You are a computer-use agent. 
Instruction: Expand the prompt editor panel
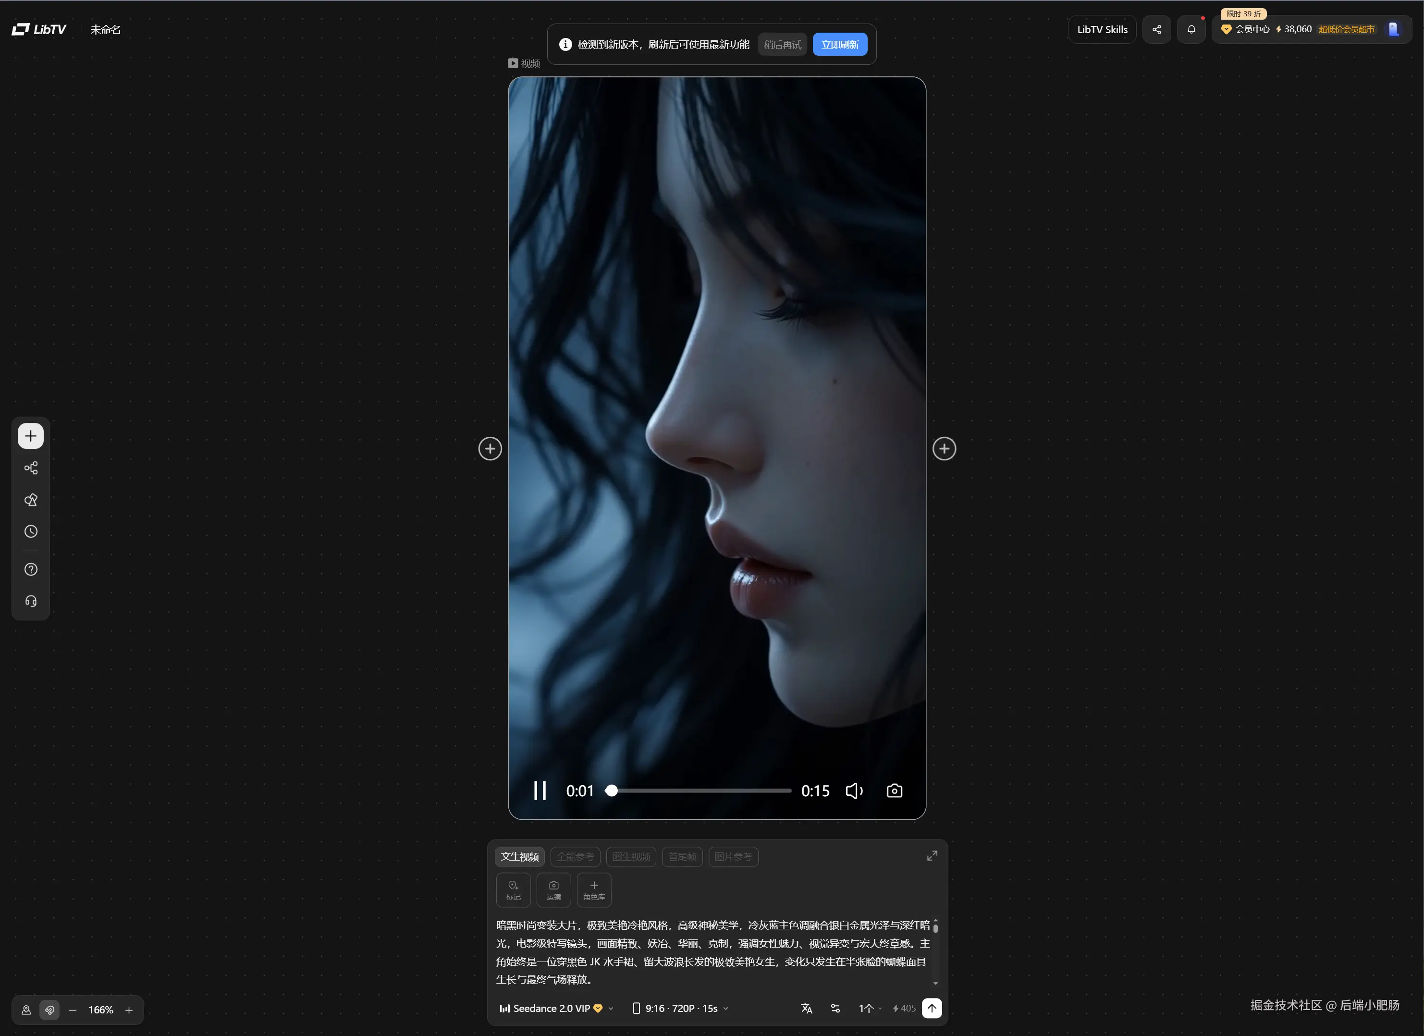pyautogui.click(x=932, y=856)
